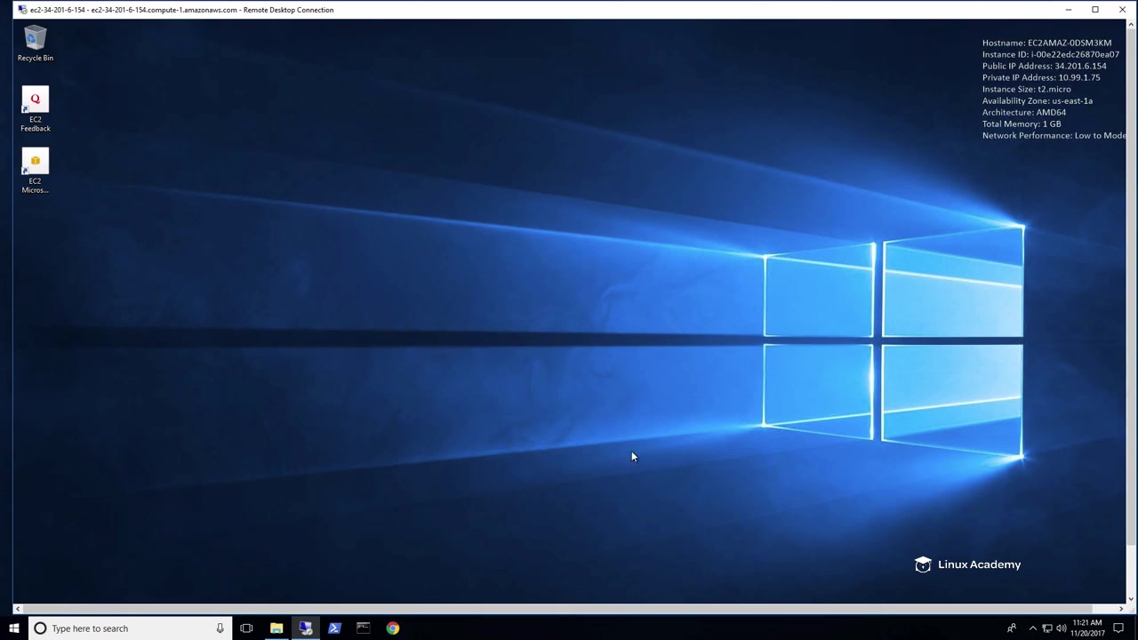
Task: Show hidden system tray icons
Action: [1032, 628]
